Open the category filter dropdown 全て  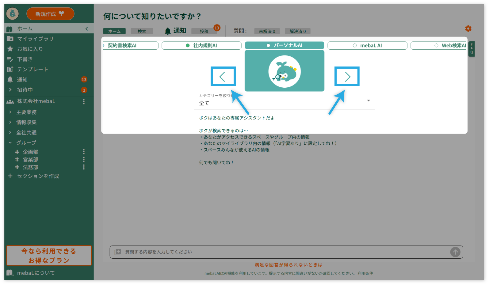click(x=284, y=103)
